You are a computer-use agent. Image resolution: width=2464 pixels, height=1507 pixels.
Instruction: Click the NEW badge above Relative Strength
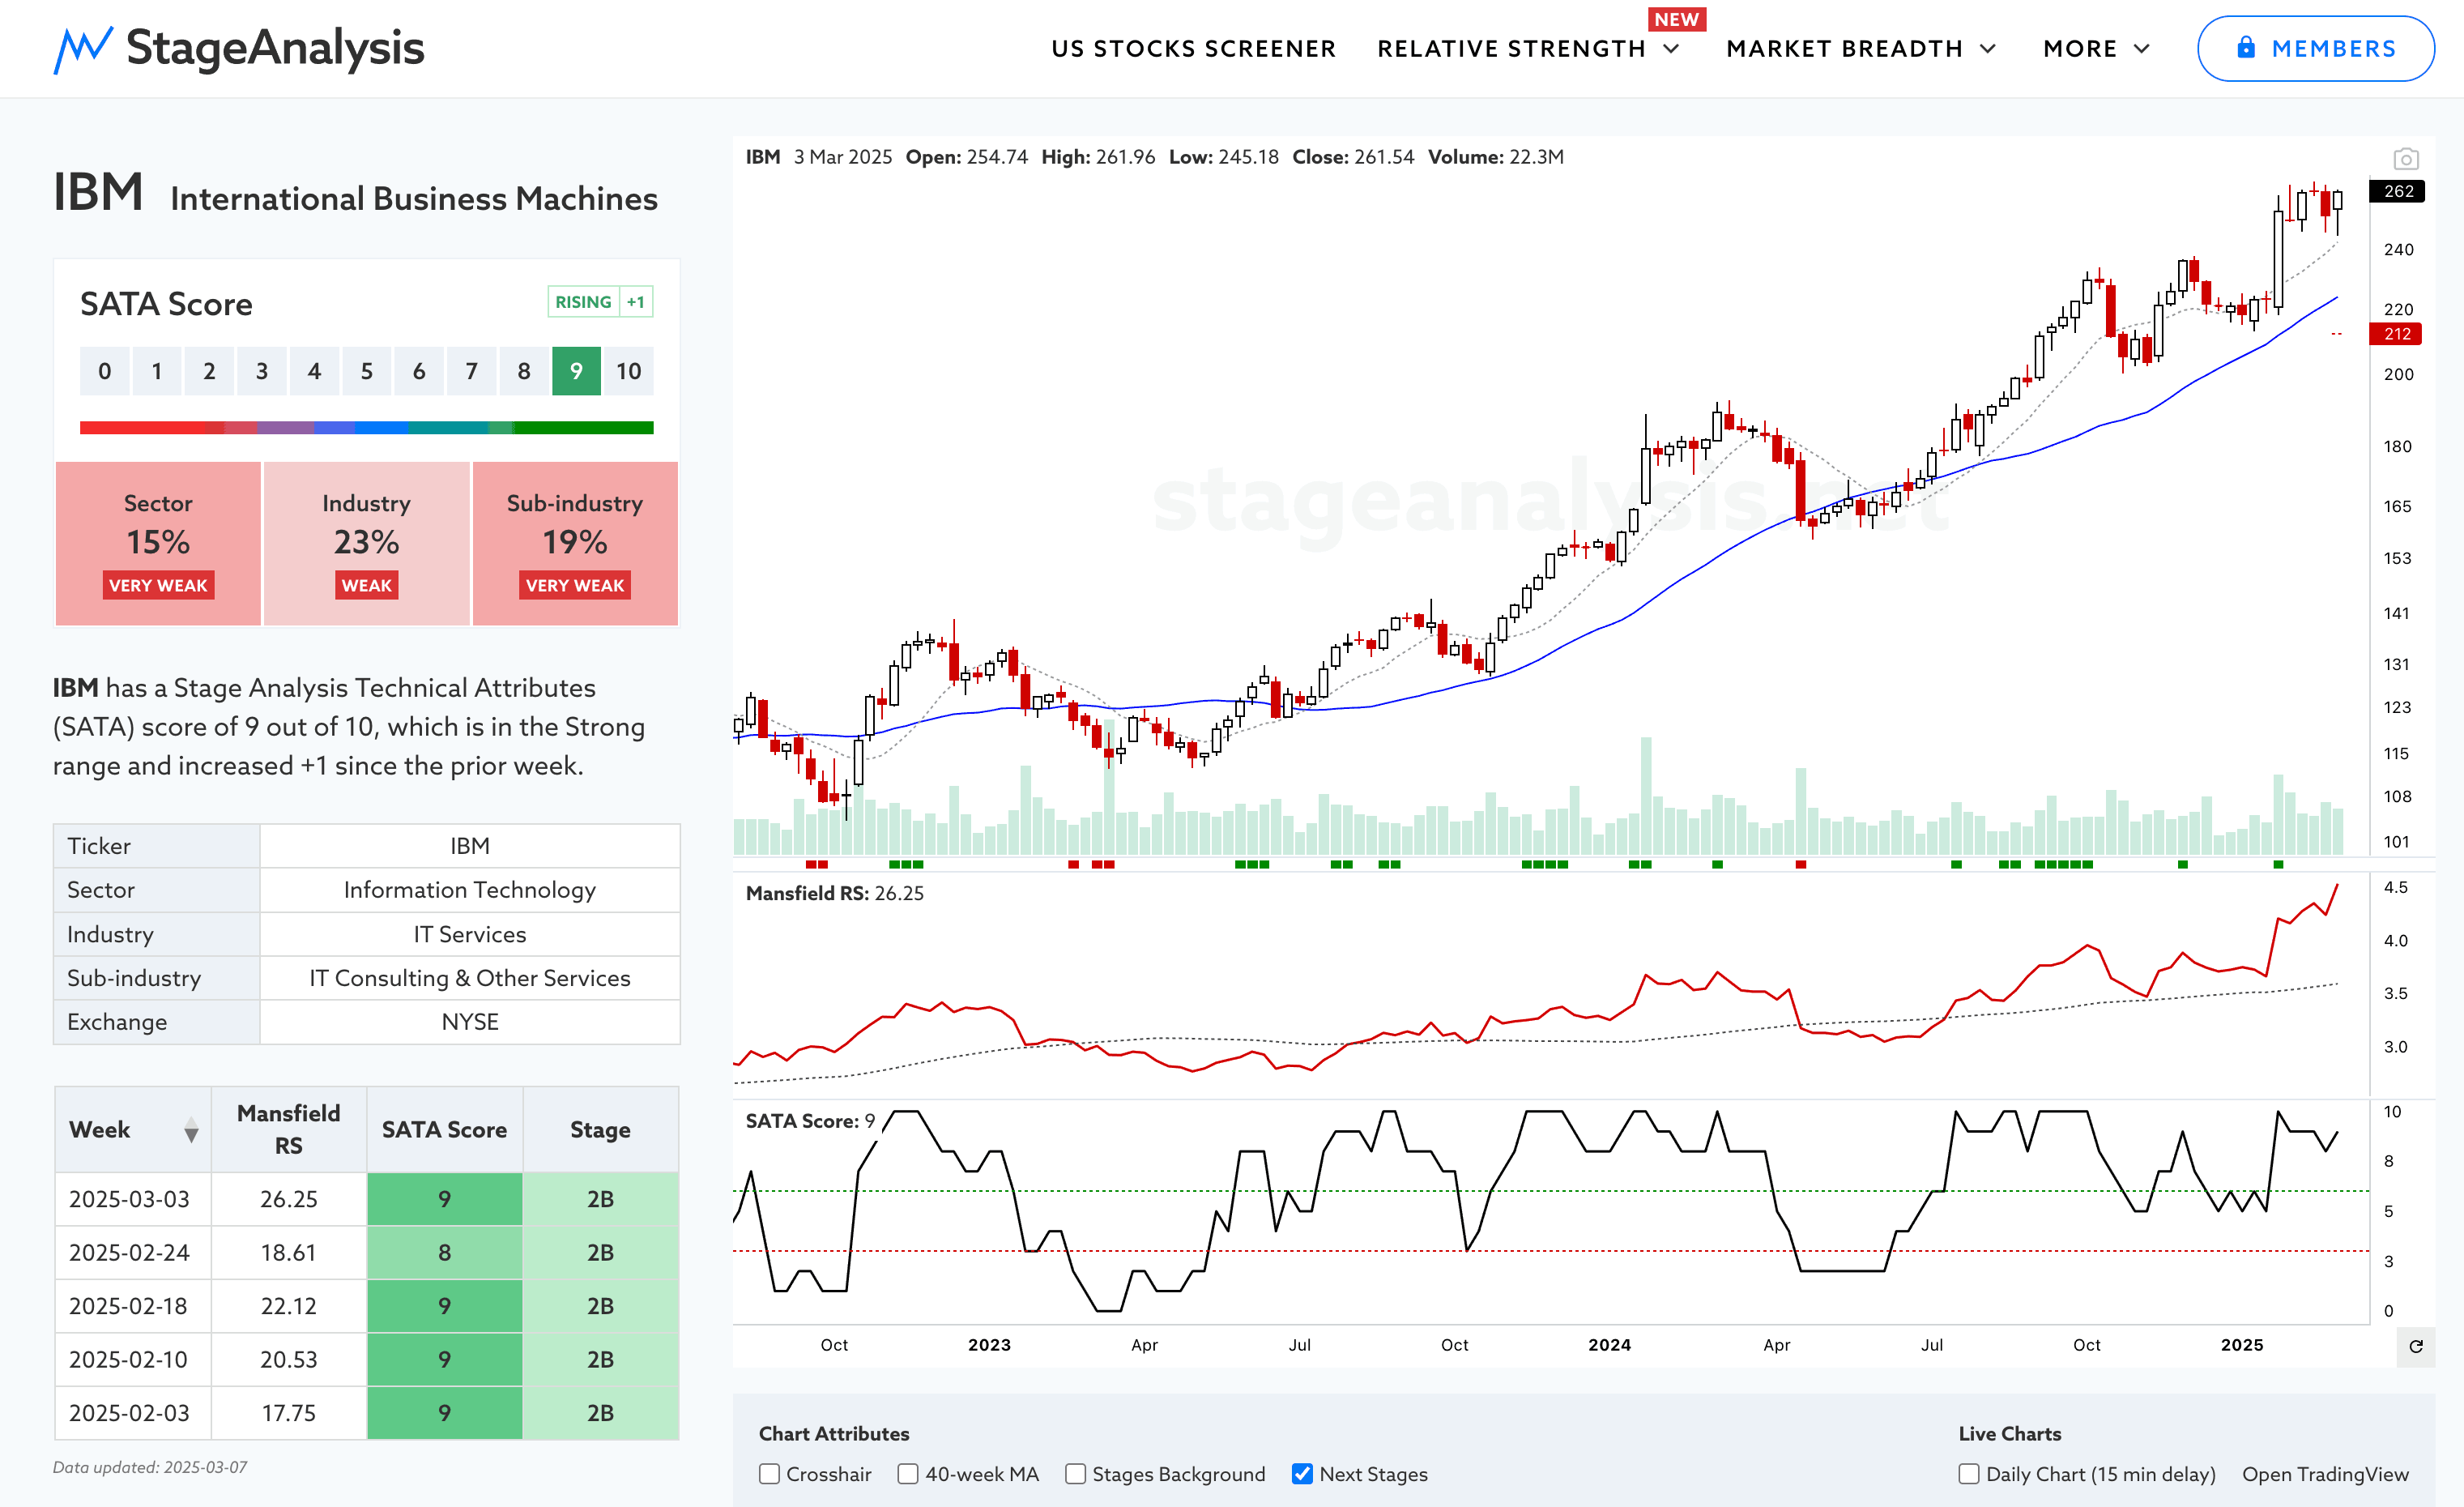(1676, 19)
